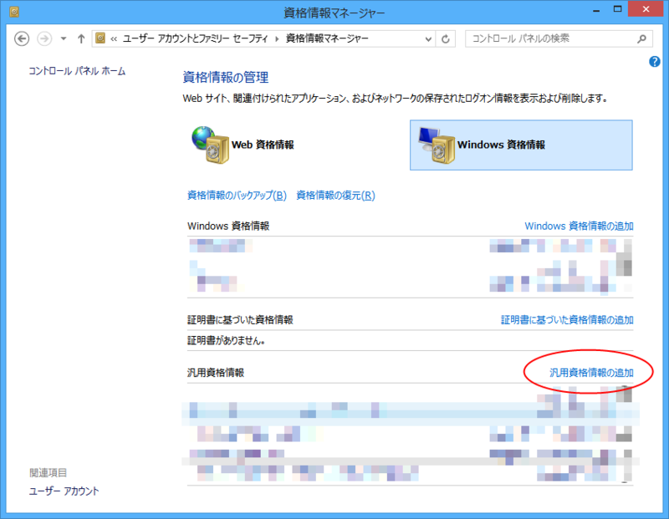Viewport: 669px width, 519px height.
Task: Open ユーザー アカウント related link
Action: (x=64, y=491)
